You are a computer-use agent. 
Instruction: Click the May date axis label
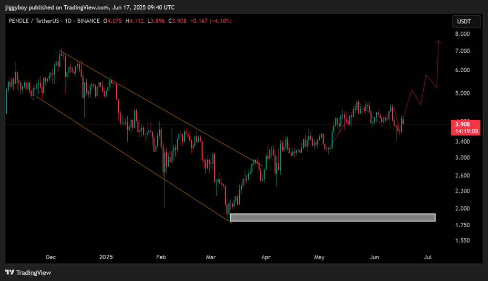319,257
